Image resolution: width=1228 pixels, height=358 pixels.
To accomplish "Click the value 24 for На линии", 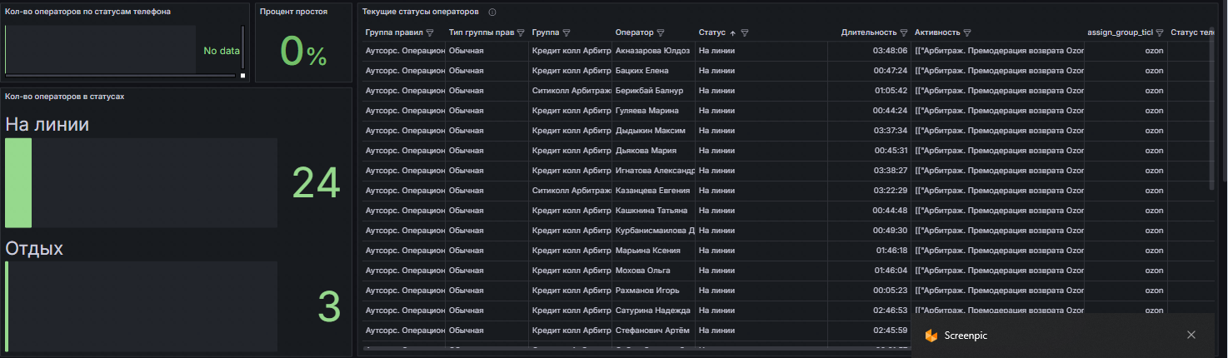I will coord(316,183).
